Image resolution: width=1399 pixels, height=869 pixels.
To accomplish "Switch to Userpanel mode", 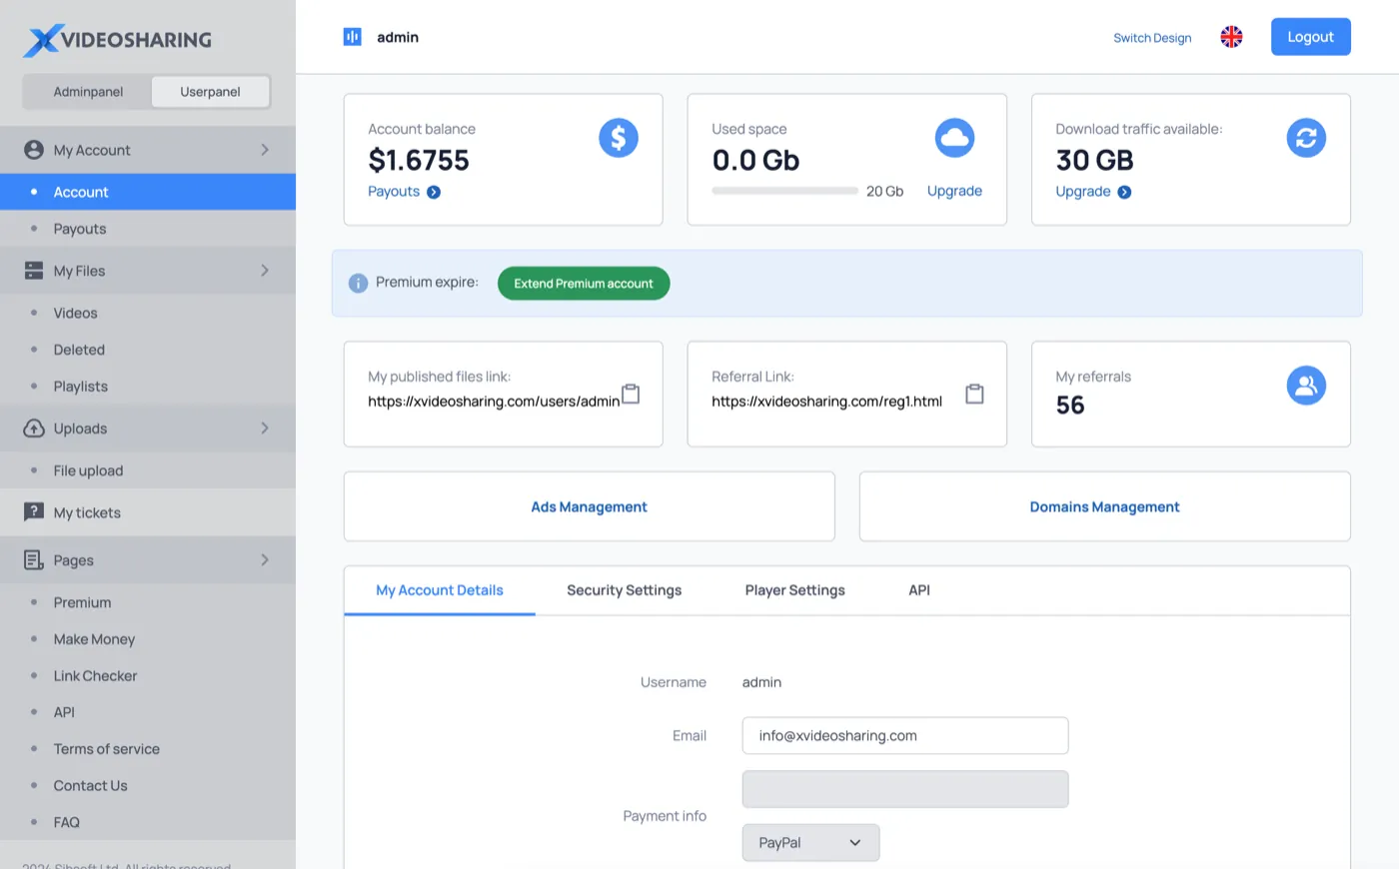I will click(210, 92).
